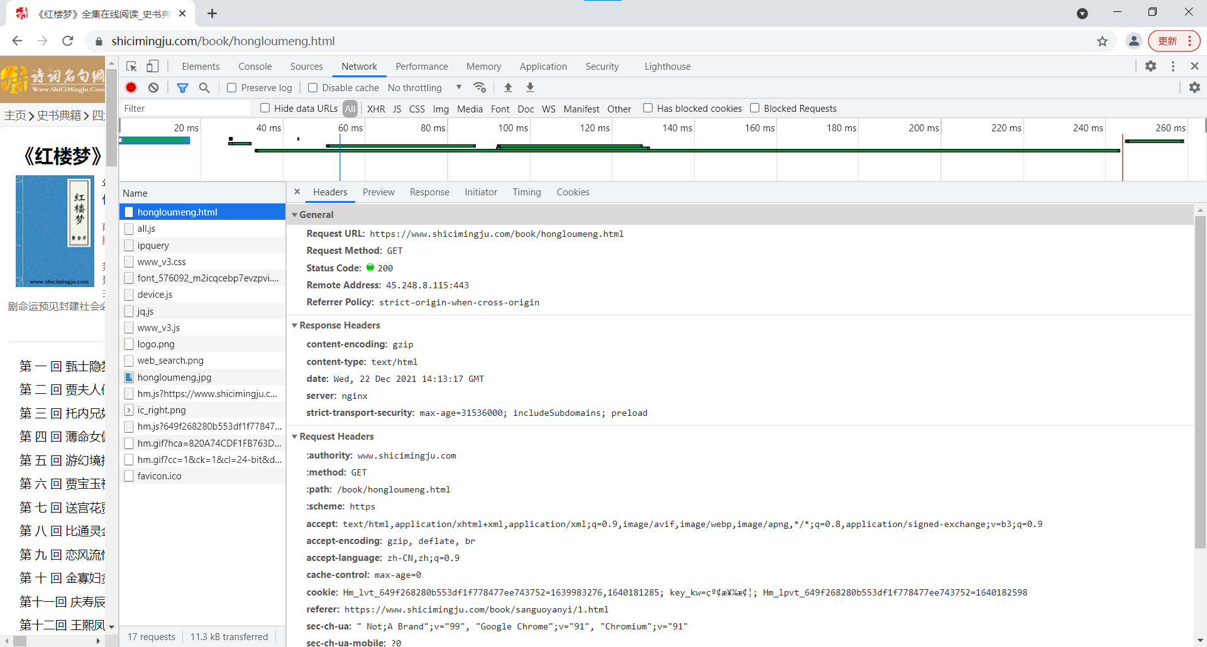Bookmark this page with star icon
The image size is (1207, 647).
1103,41
